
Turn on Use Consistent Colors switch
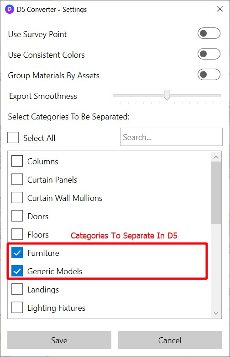209,54
